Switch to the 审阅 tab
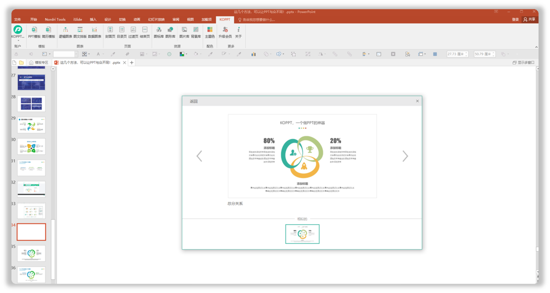This screenshot has height=293, width=550. 176,20
